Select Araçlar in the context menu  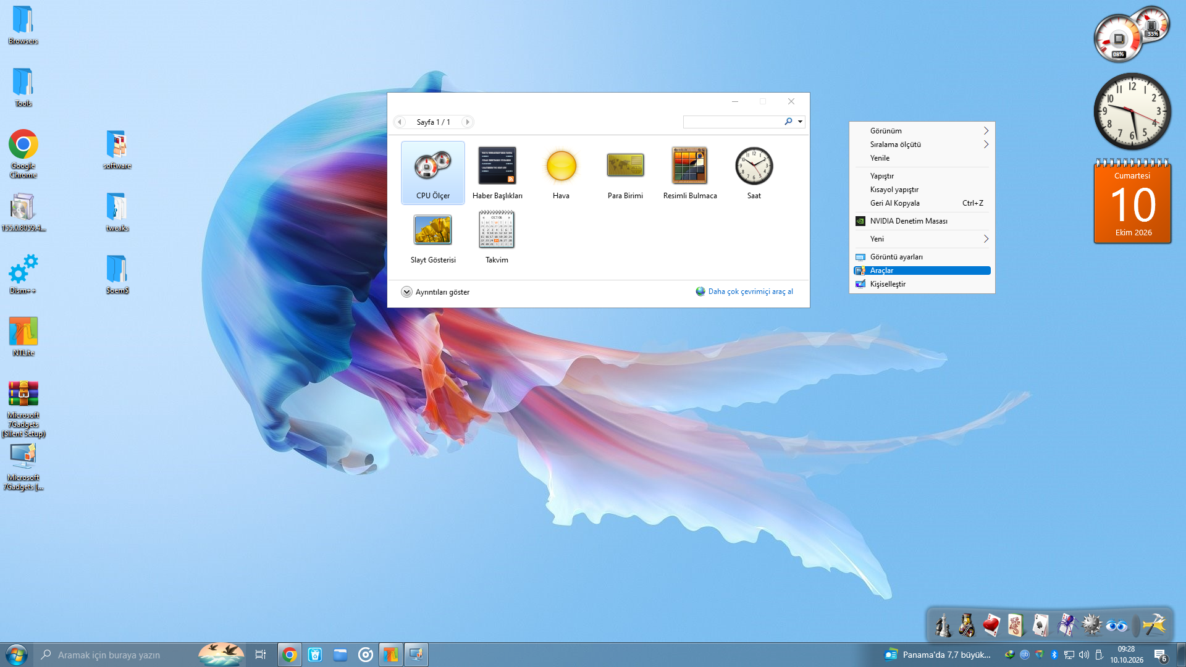point(922,271)
